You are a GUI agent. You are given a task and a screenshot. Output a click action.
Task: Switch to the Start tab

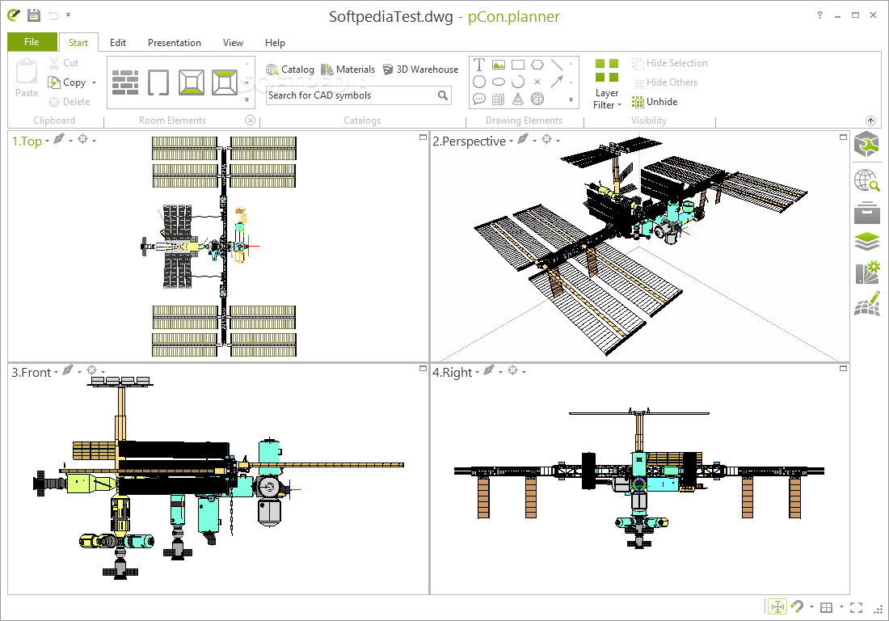pyautogui.click(x=78, y=43)
